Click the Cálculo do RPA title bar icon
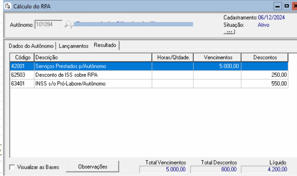Screen dimensions: 297x176 7,6
